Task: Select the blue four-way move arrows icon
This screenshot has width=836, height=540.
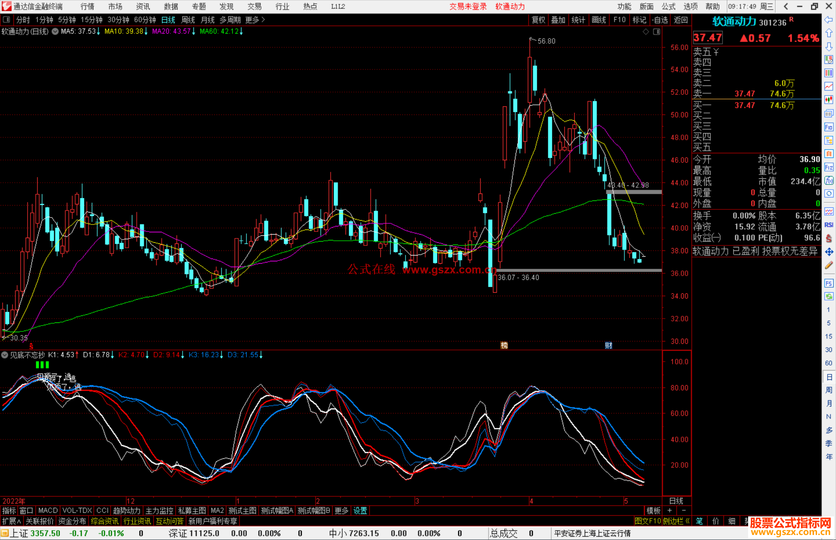Action: pos(829,252)
